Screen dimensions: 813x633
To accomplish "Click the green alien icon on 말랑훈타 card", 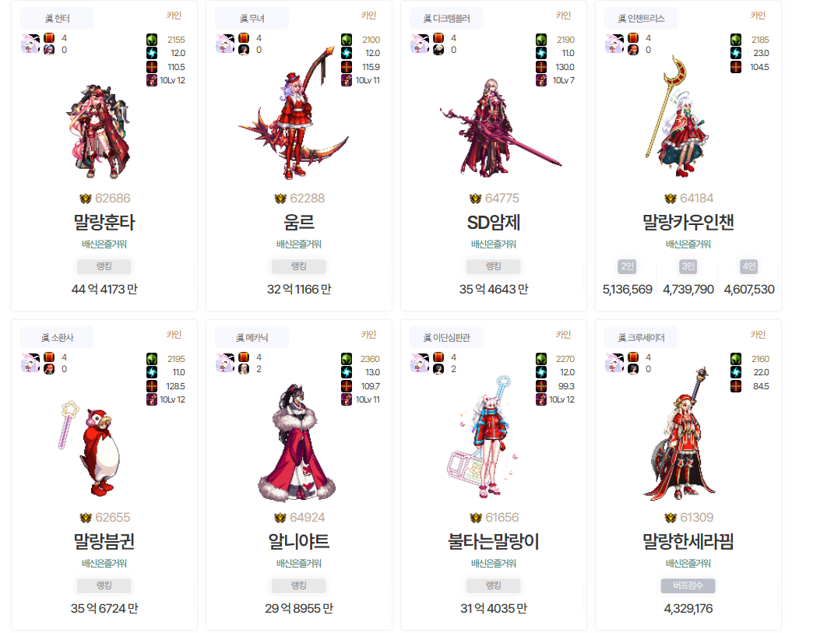I will point(151,40).
